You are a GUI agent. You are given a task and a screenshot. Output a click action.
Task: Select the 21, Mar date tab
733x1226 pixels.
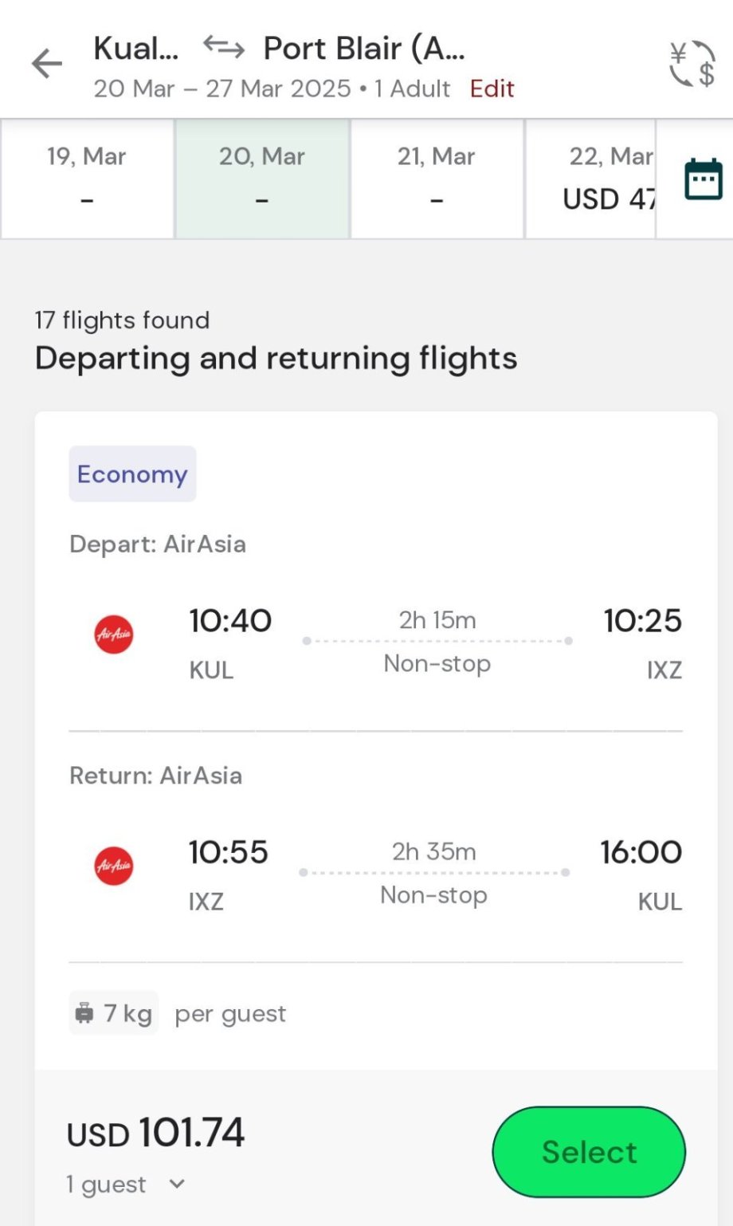(x=437, y=179)
